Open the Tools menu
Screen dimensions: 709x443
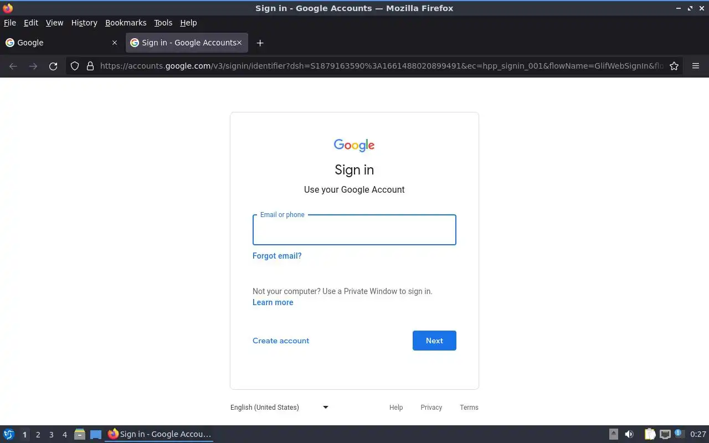(163, 23)
